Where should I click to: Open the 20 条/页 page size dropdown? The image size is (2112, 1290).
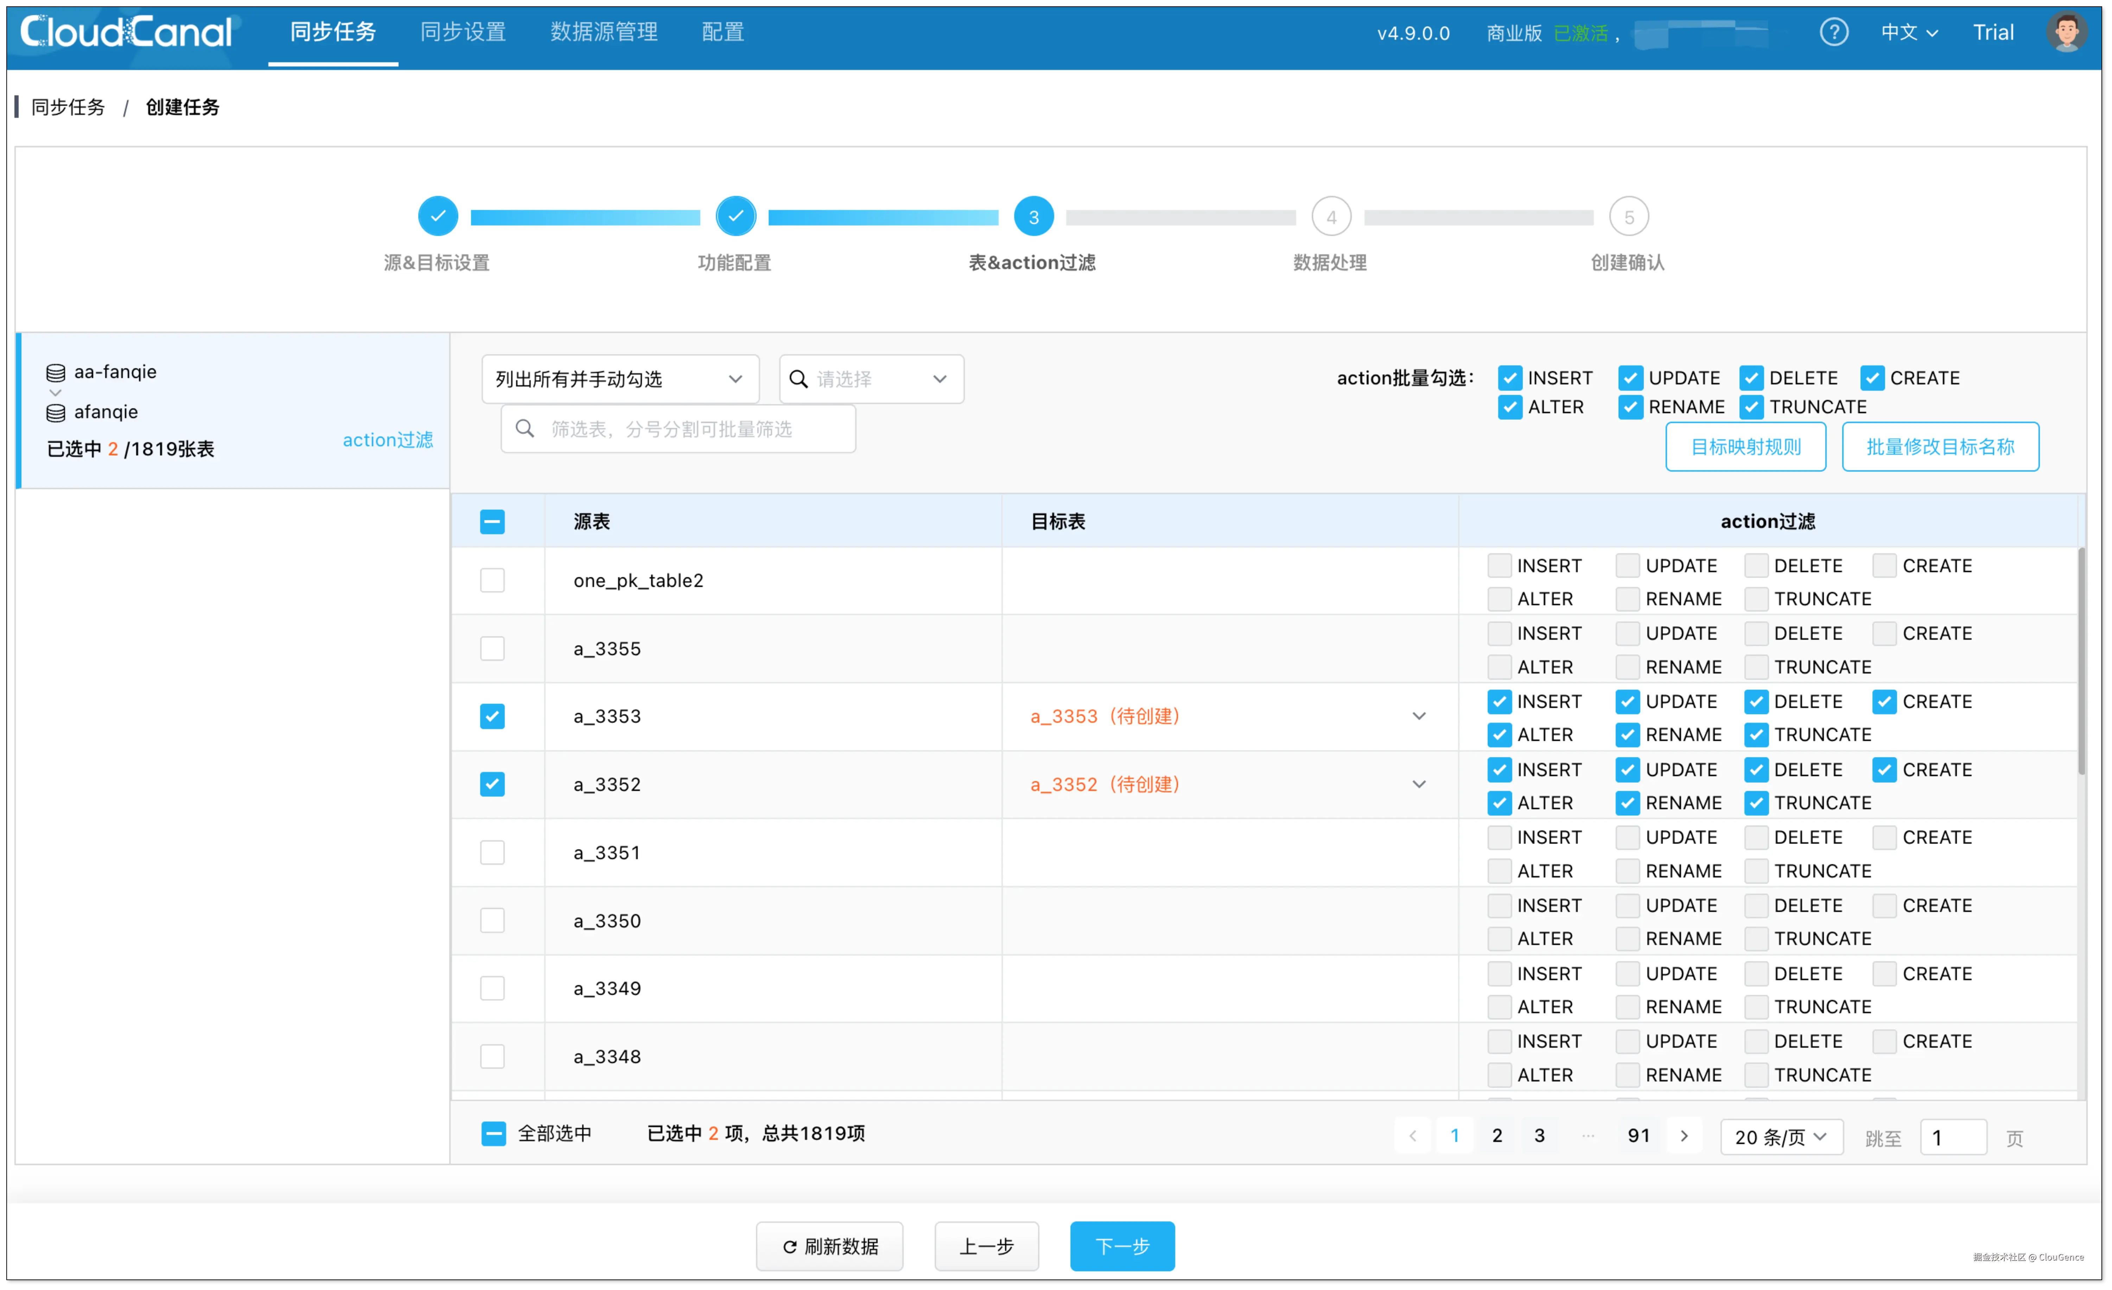click(1780, 1137)
